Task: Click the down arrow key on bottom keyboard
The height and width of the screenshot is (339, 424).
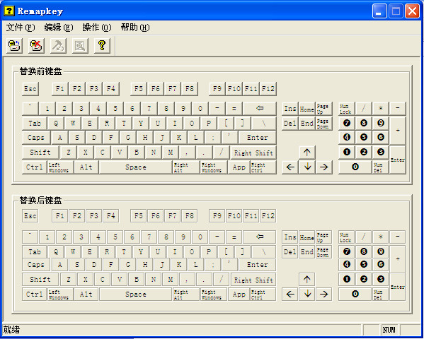Action: click(x=307, y=295)
